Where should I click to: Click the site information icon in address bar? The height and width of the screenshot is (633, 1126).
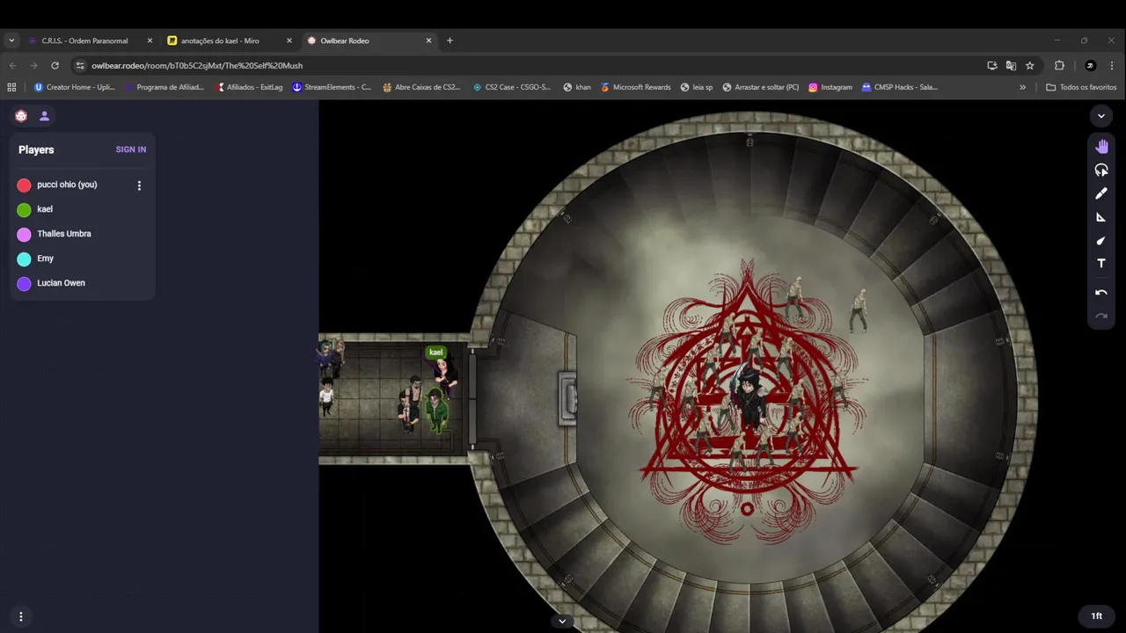pyautogui.click(x=80, y=65)
